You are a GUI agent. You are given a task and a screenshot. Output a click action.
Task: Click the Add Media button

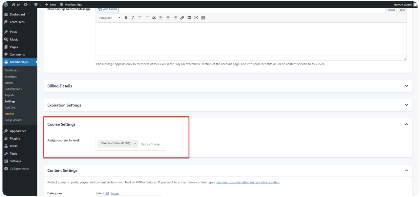click(x=107, y=9)
